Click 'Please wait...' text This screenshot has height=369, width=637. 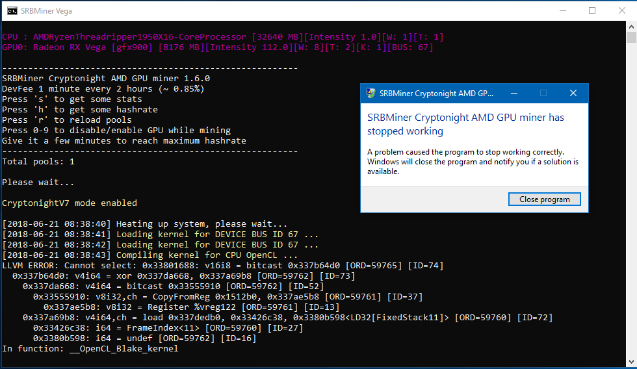point(38,183)
